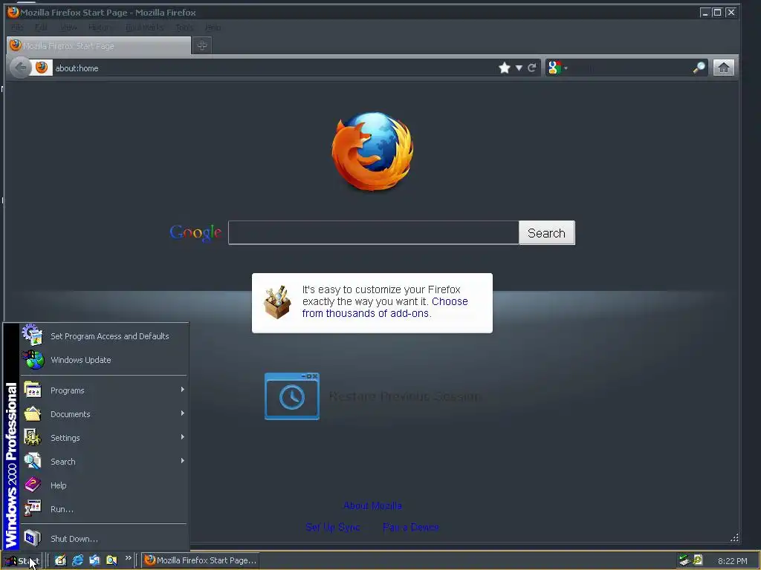Image resolution: width=761 pixels, height=570 pixels.
Task: Click the Firefox site identity icon in address bar
Action: click(x=42, y=68)
